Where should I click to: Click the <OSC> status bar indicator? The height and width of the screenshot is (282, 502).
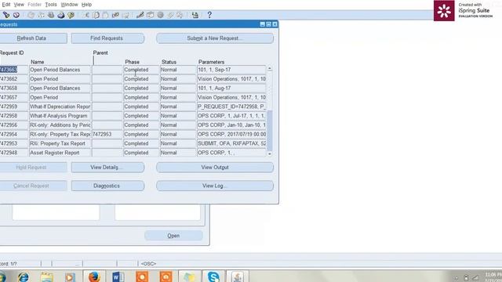(x=148, y=264)
